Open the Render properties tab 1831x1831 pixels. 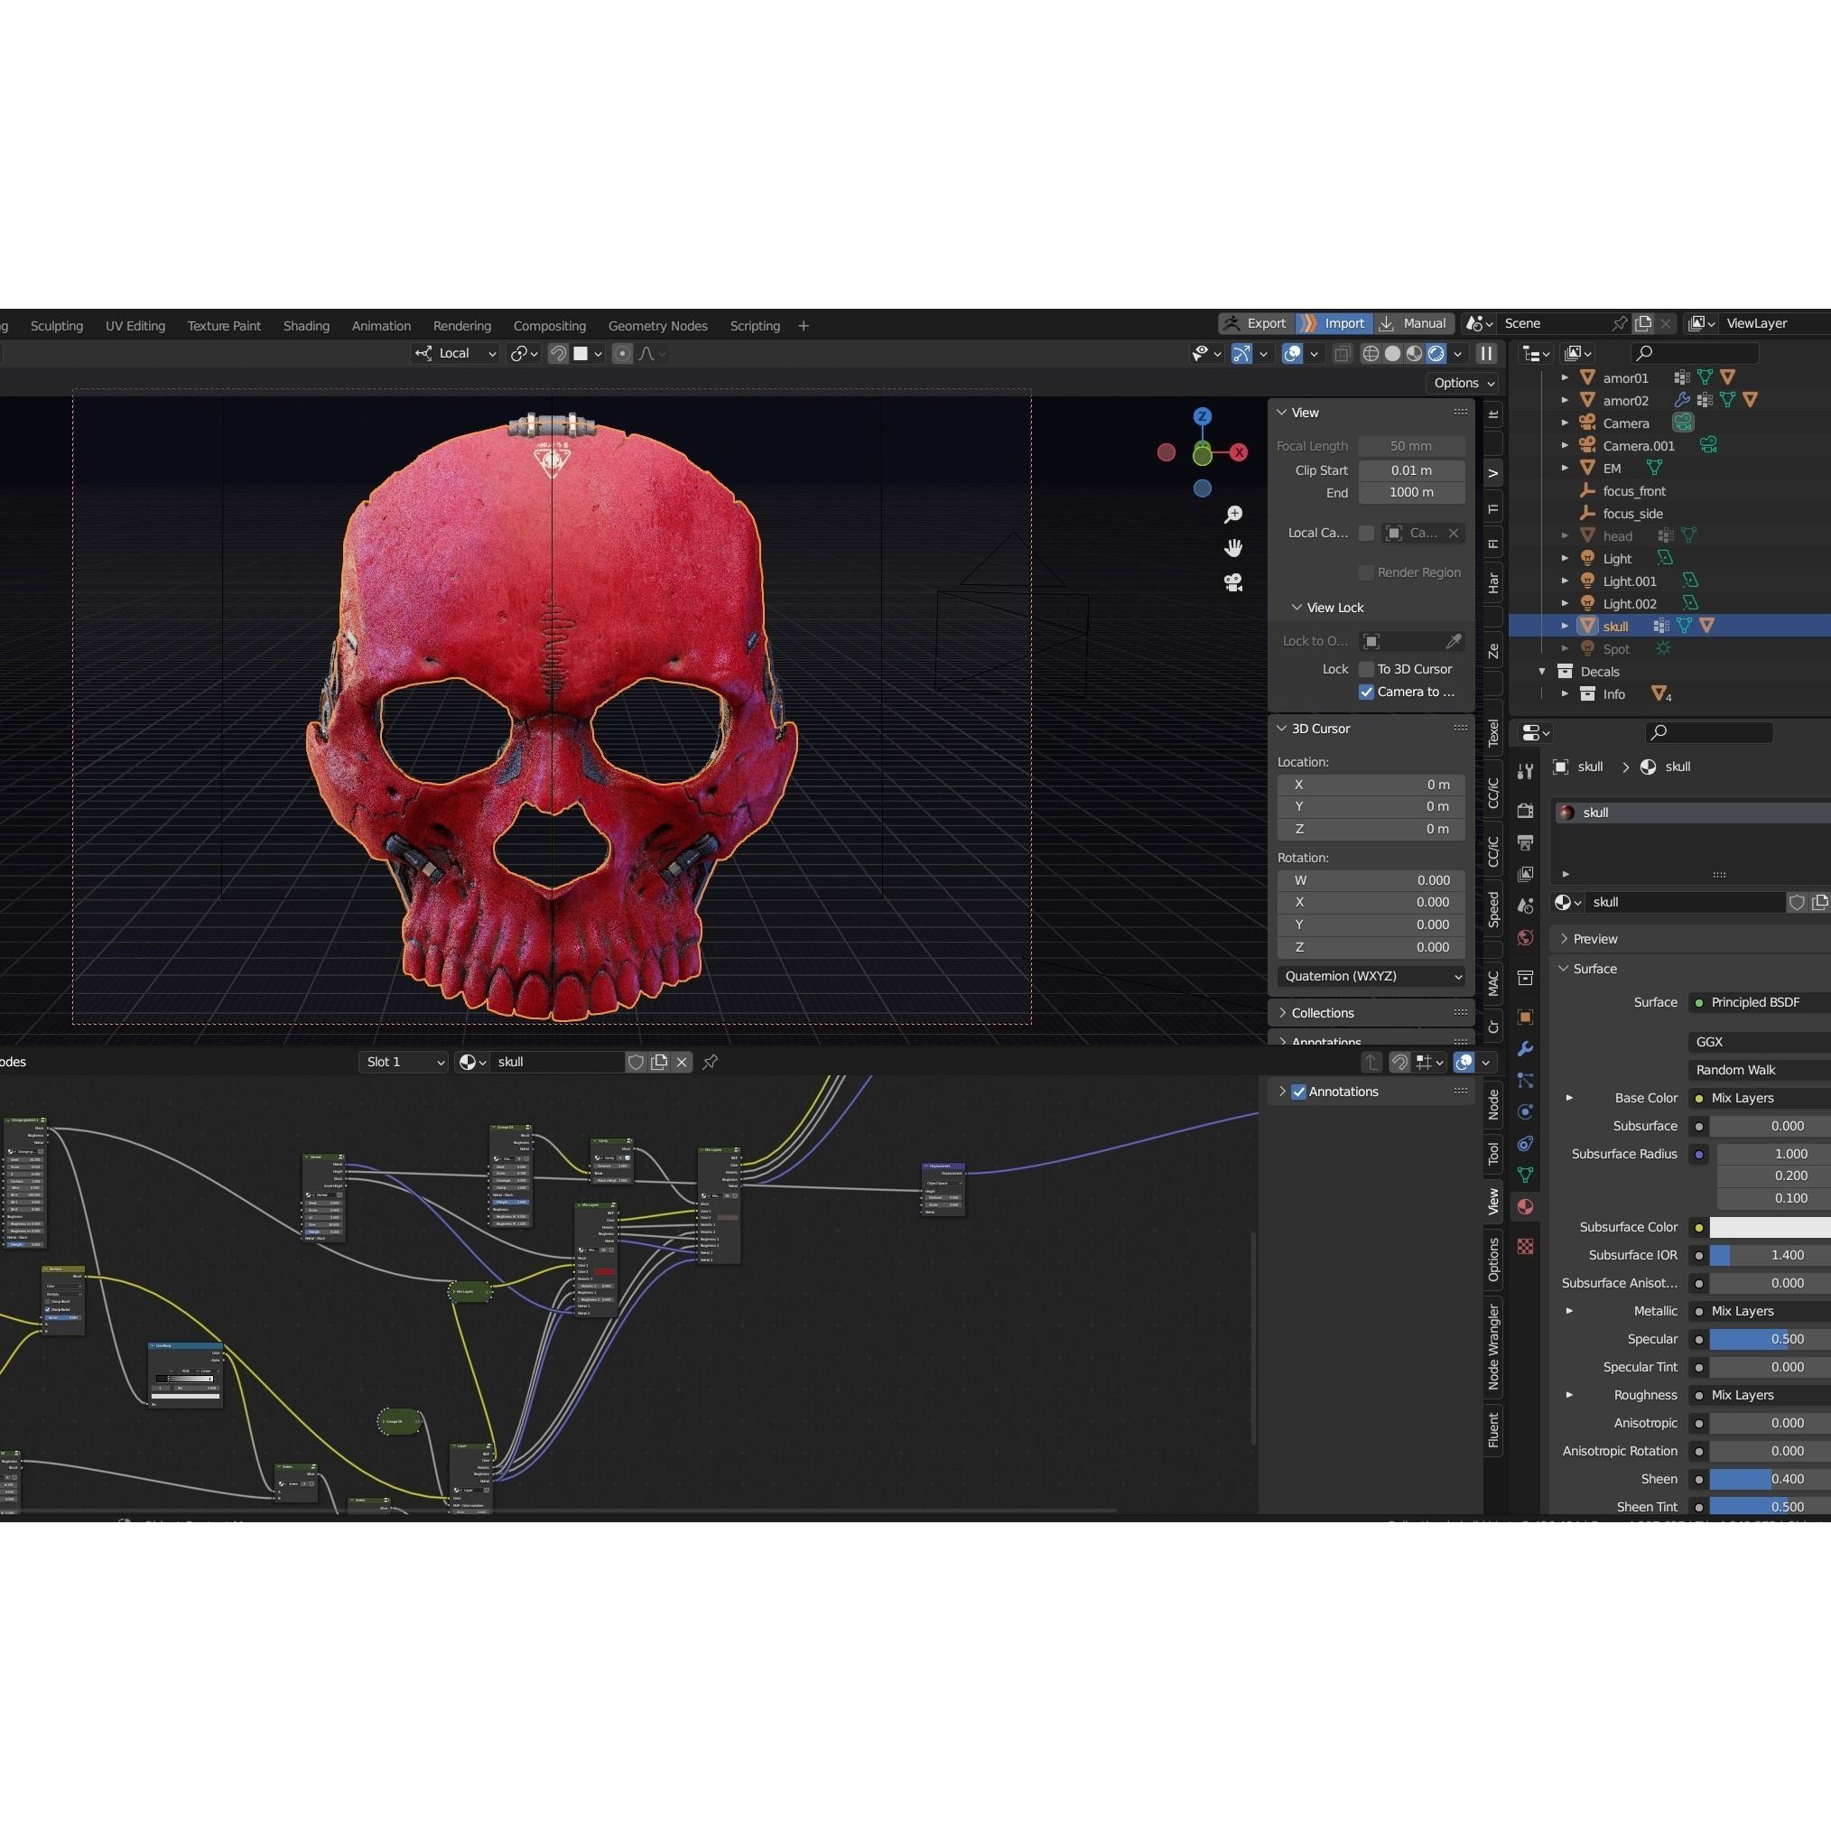coord(1526,810)
